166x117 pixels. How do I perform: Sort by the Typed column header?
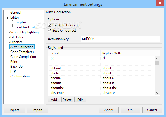pyautogui.click(x=74, y=53)
